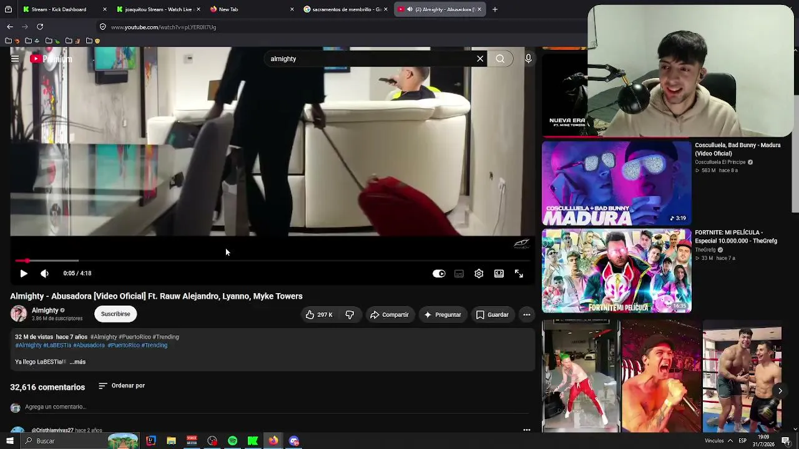The image size is (799, 449).
Task: Open the Almighty channel name link
Action: point(45,310)
